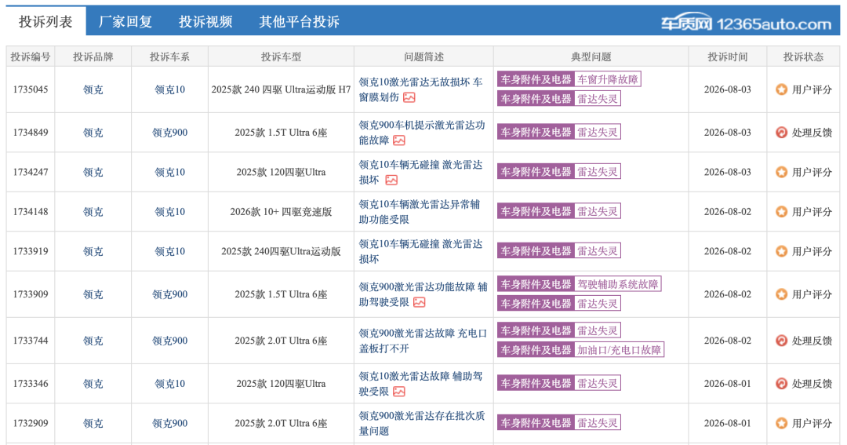Click the 用户评分 status icon for 1735045
The width and height of the screenshot is (847, 445).
pyautogui.click(x=781, y=89)
